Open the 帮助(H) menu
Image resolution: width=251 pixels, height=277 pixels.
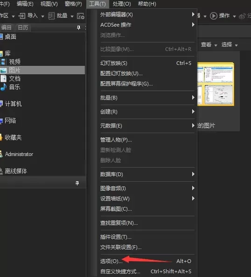[x=147, y=4]
